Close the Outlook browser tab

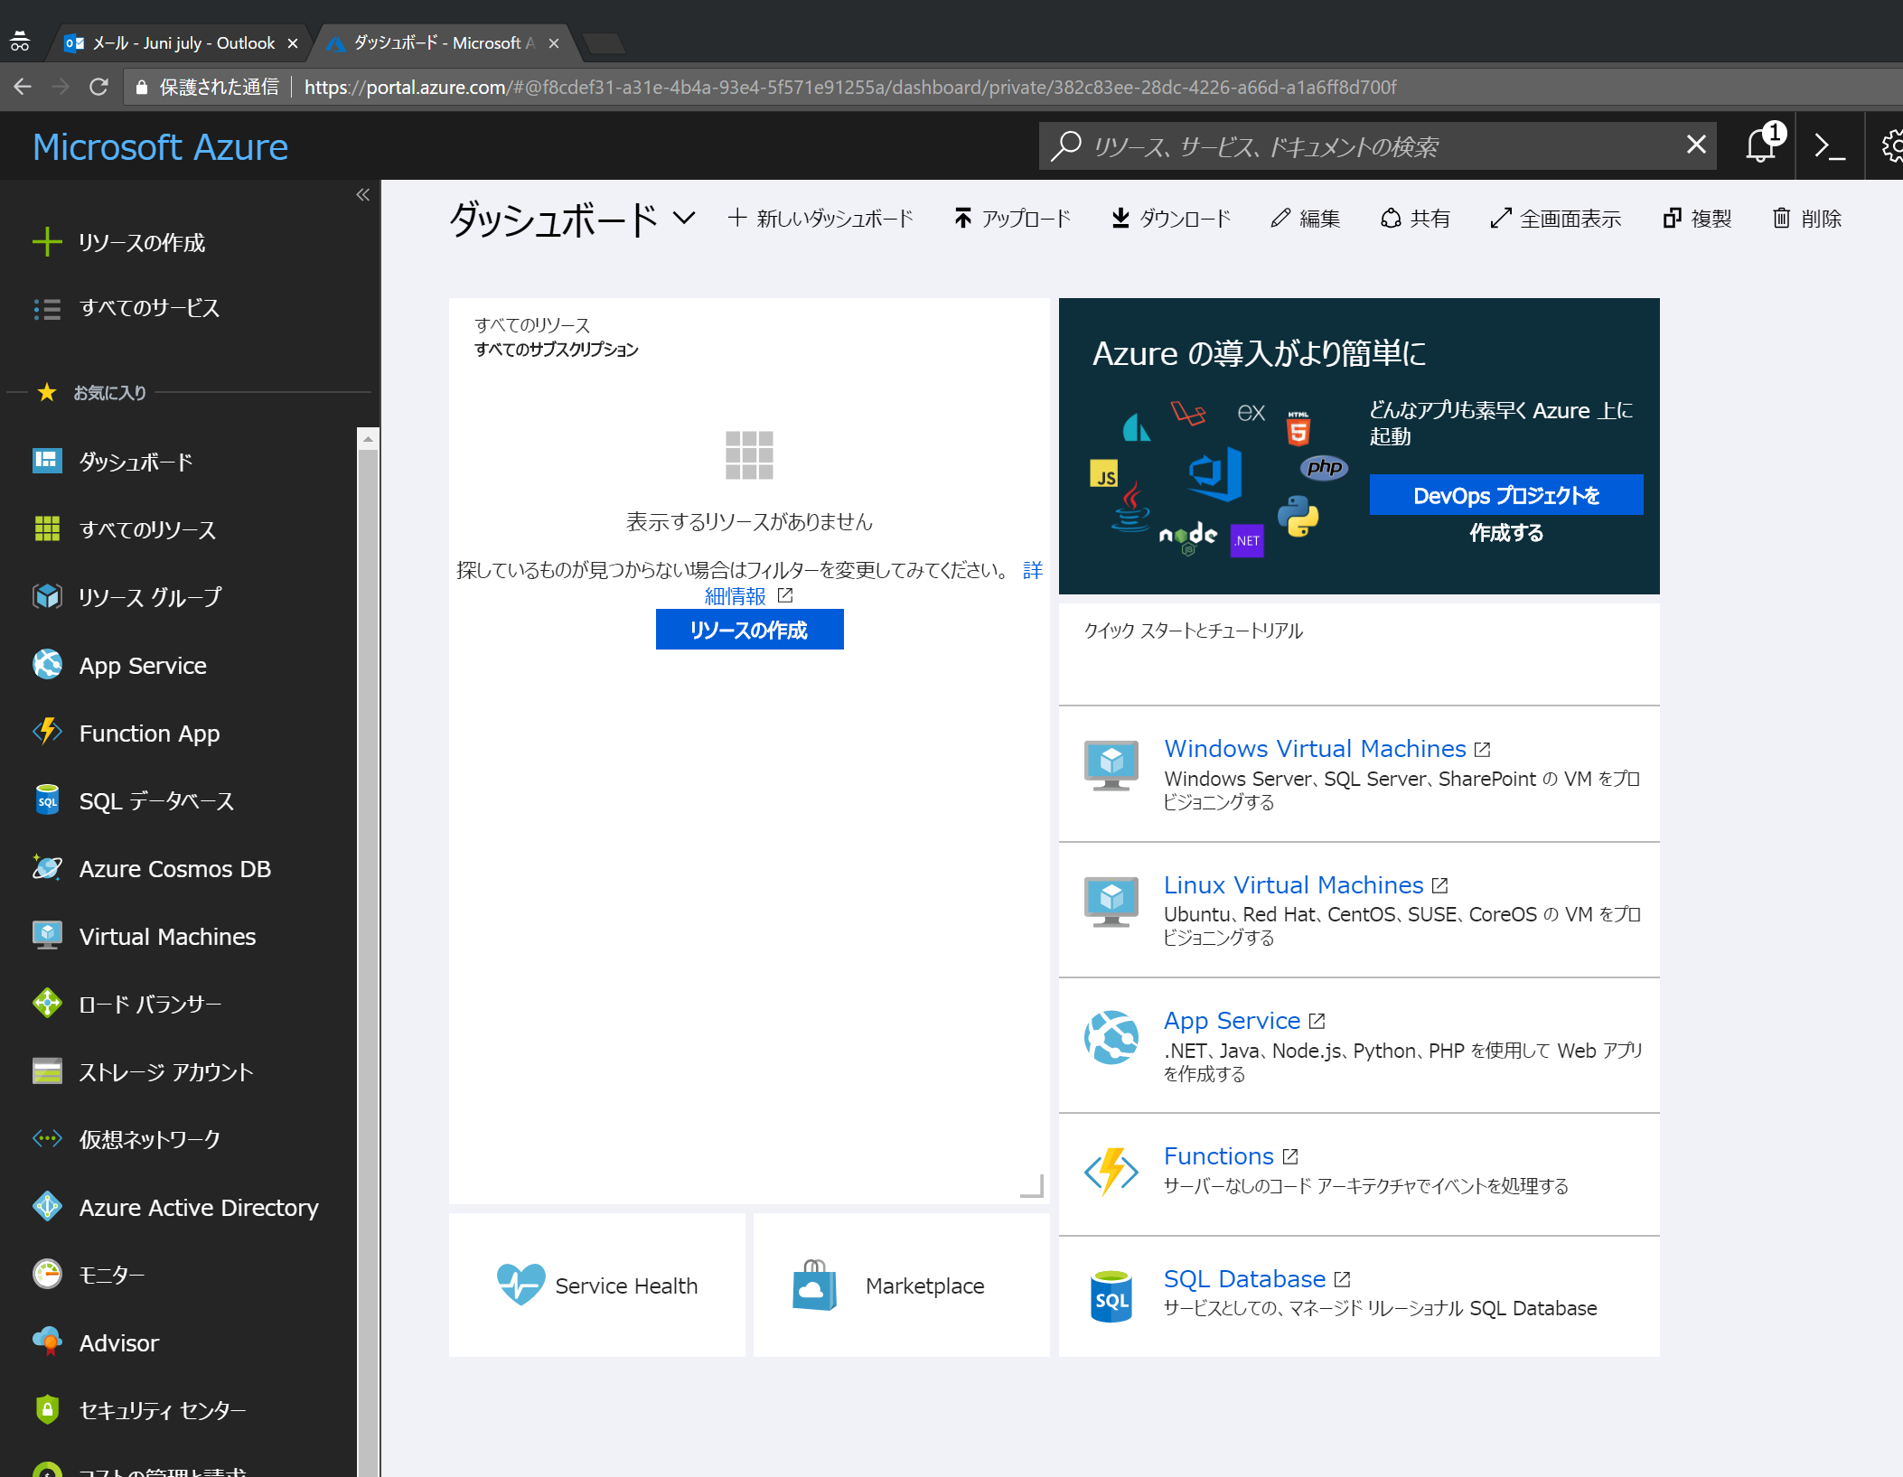click(292, 43)
